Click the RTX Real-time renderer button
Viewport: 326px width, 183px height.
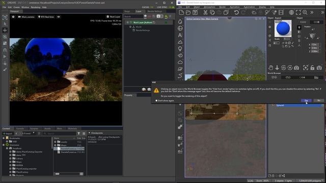click(46, 17)
